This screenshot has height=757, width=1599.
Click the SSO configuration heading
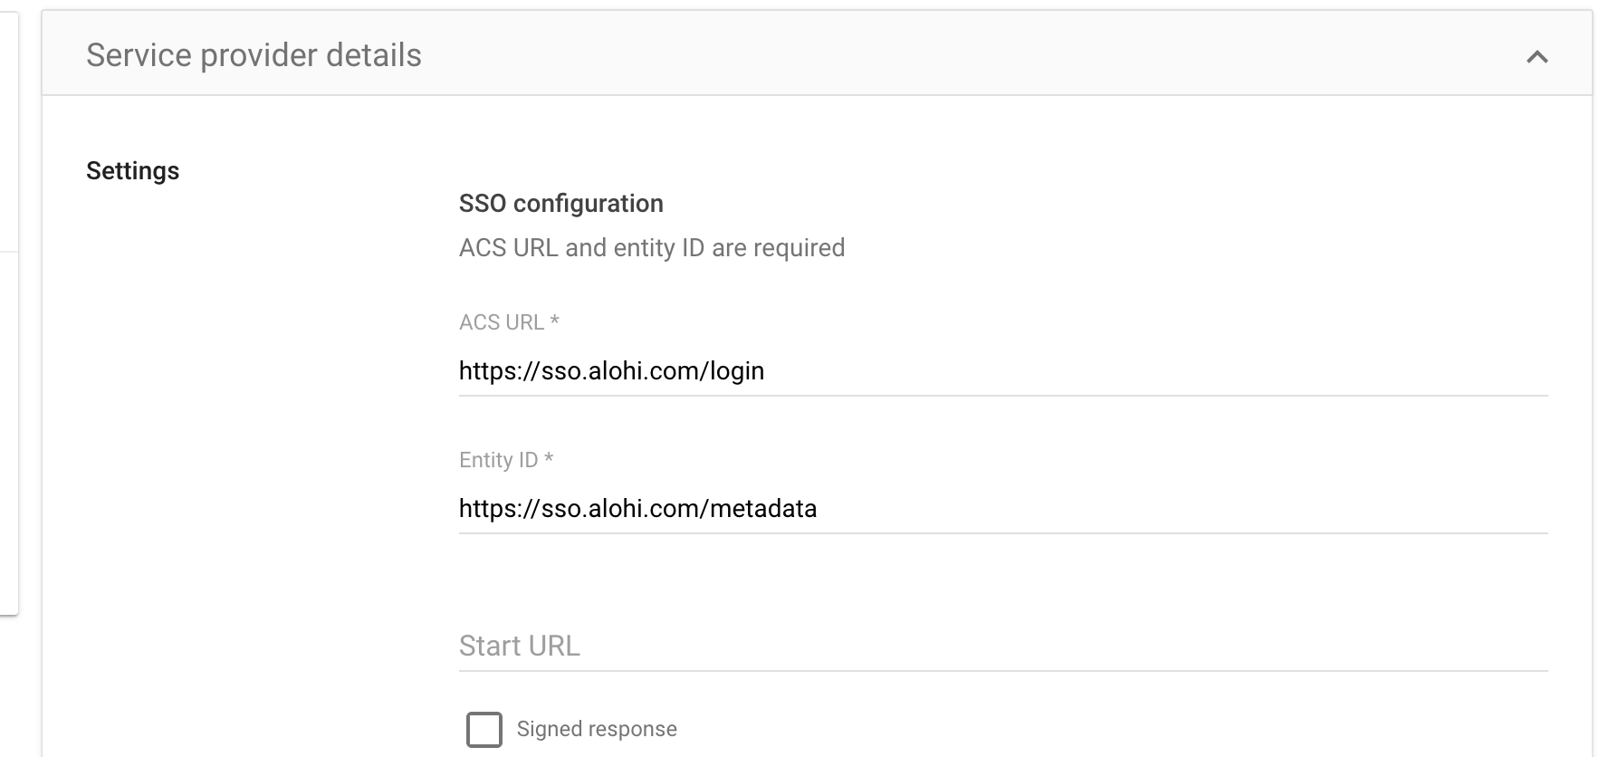tap(560, 204)
